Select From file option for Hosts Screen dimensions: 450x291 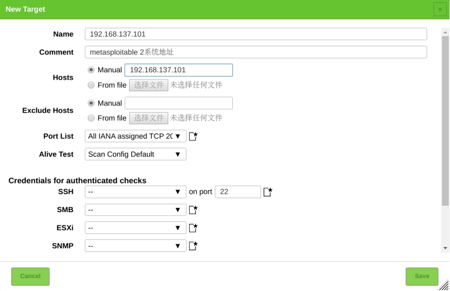pos(91,85)
